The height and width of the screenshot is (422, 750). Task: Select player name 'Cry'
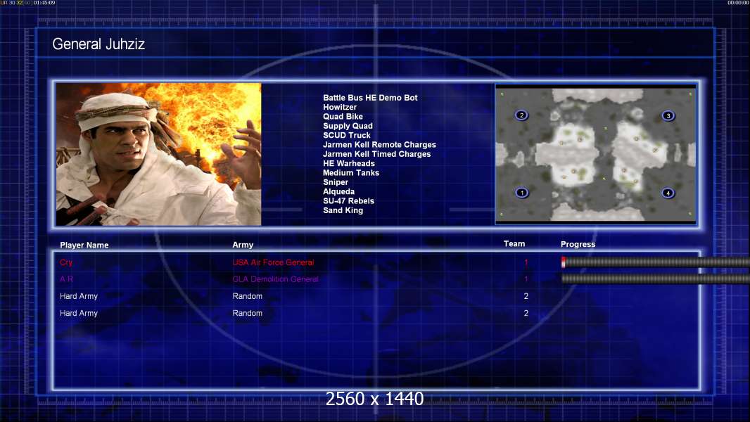66,262
